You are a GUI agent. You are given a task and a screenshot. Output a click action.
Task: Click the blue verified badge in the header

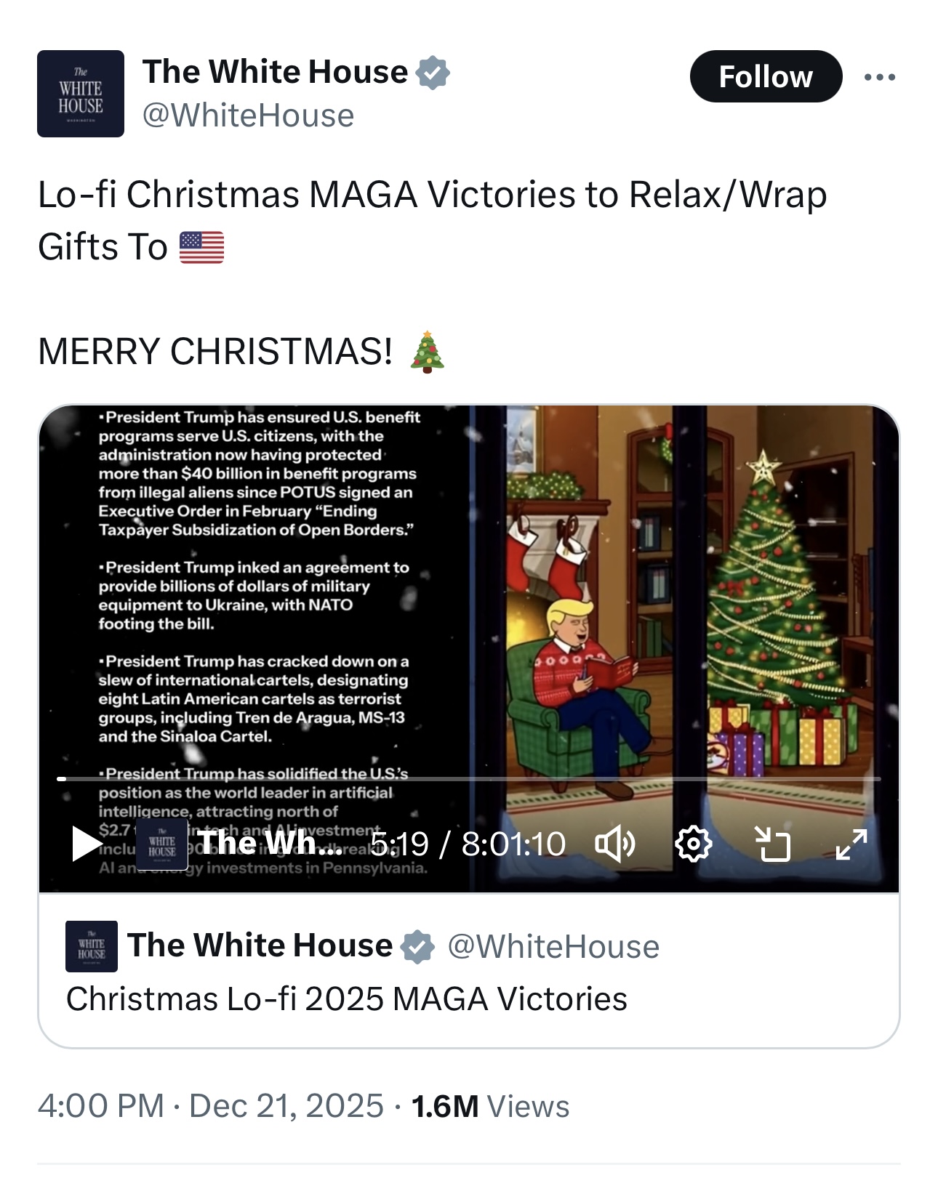pos(433,73)
